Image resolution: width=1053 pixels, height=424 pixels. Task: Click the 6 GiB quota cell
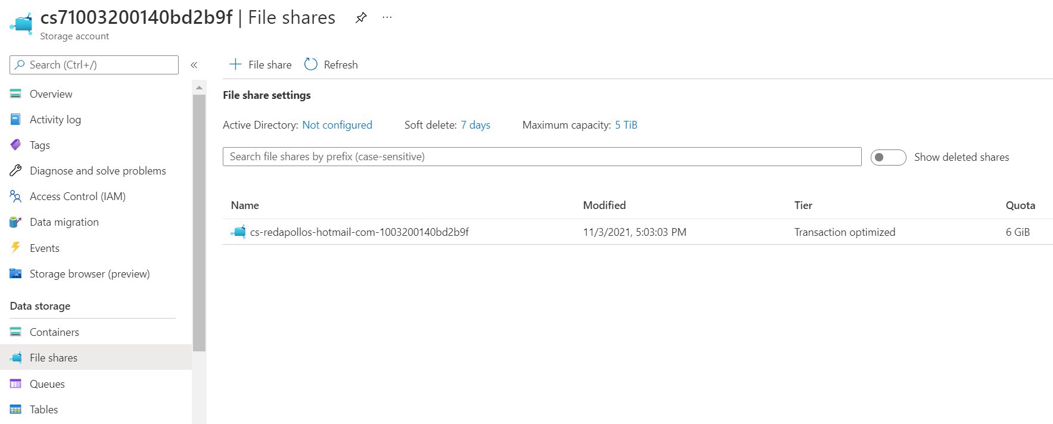(x=1018, y=232)
